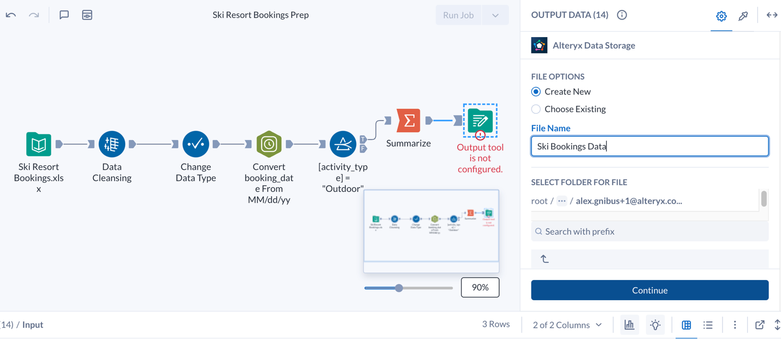781x340 pixels.
Task: Click the Continue button
Action: pos(649,290)
